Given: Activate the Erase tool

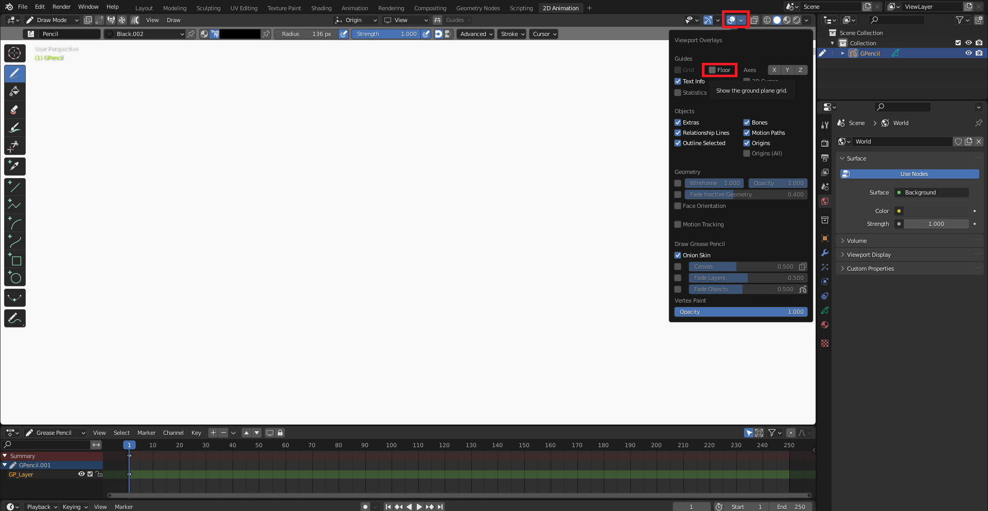Looking at the screenshot, I should [x=14, y=110].
